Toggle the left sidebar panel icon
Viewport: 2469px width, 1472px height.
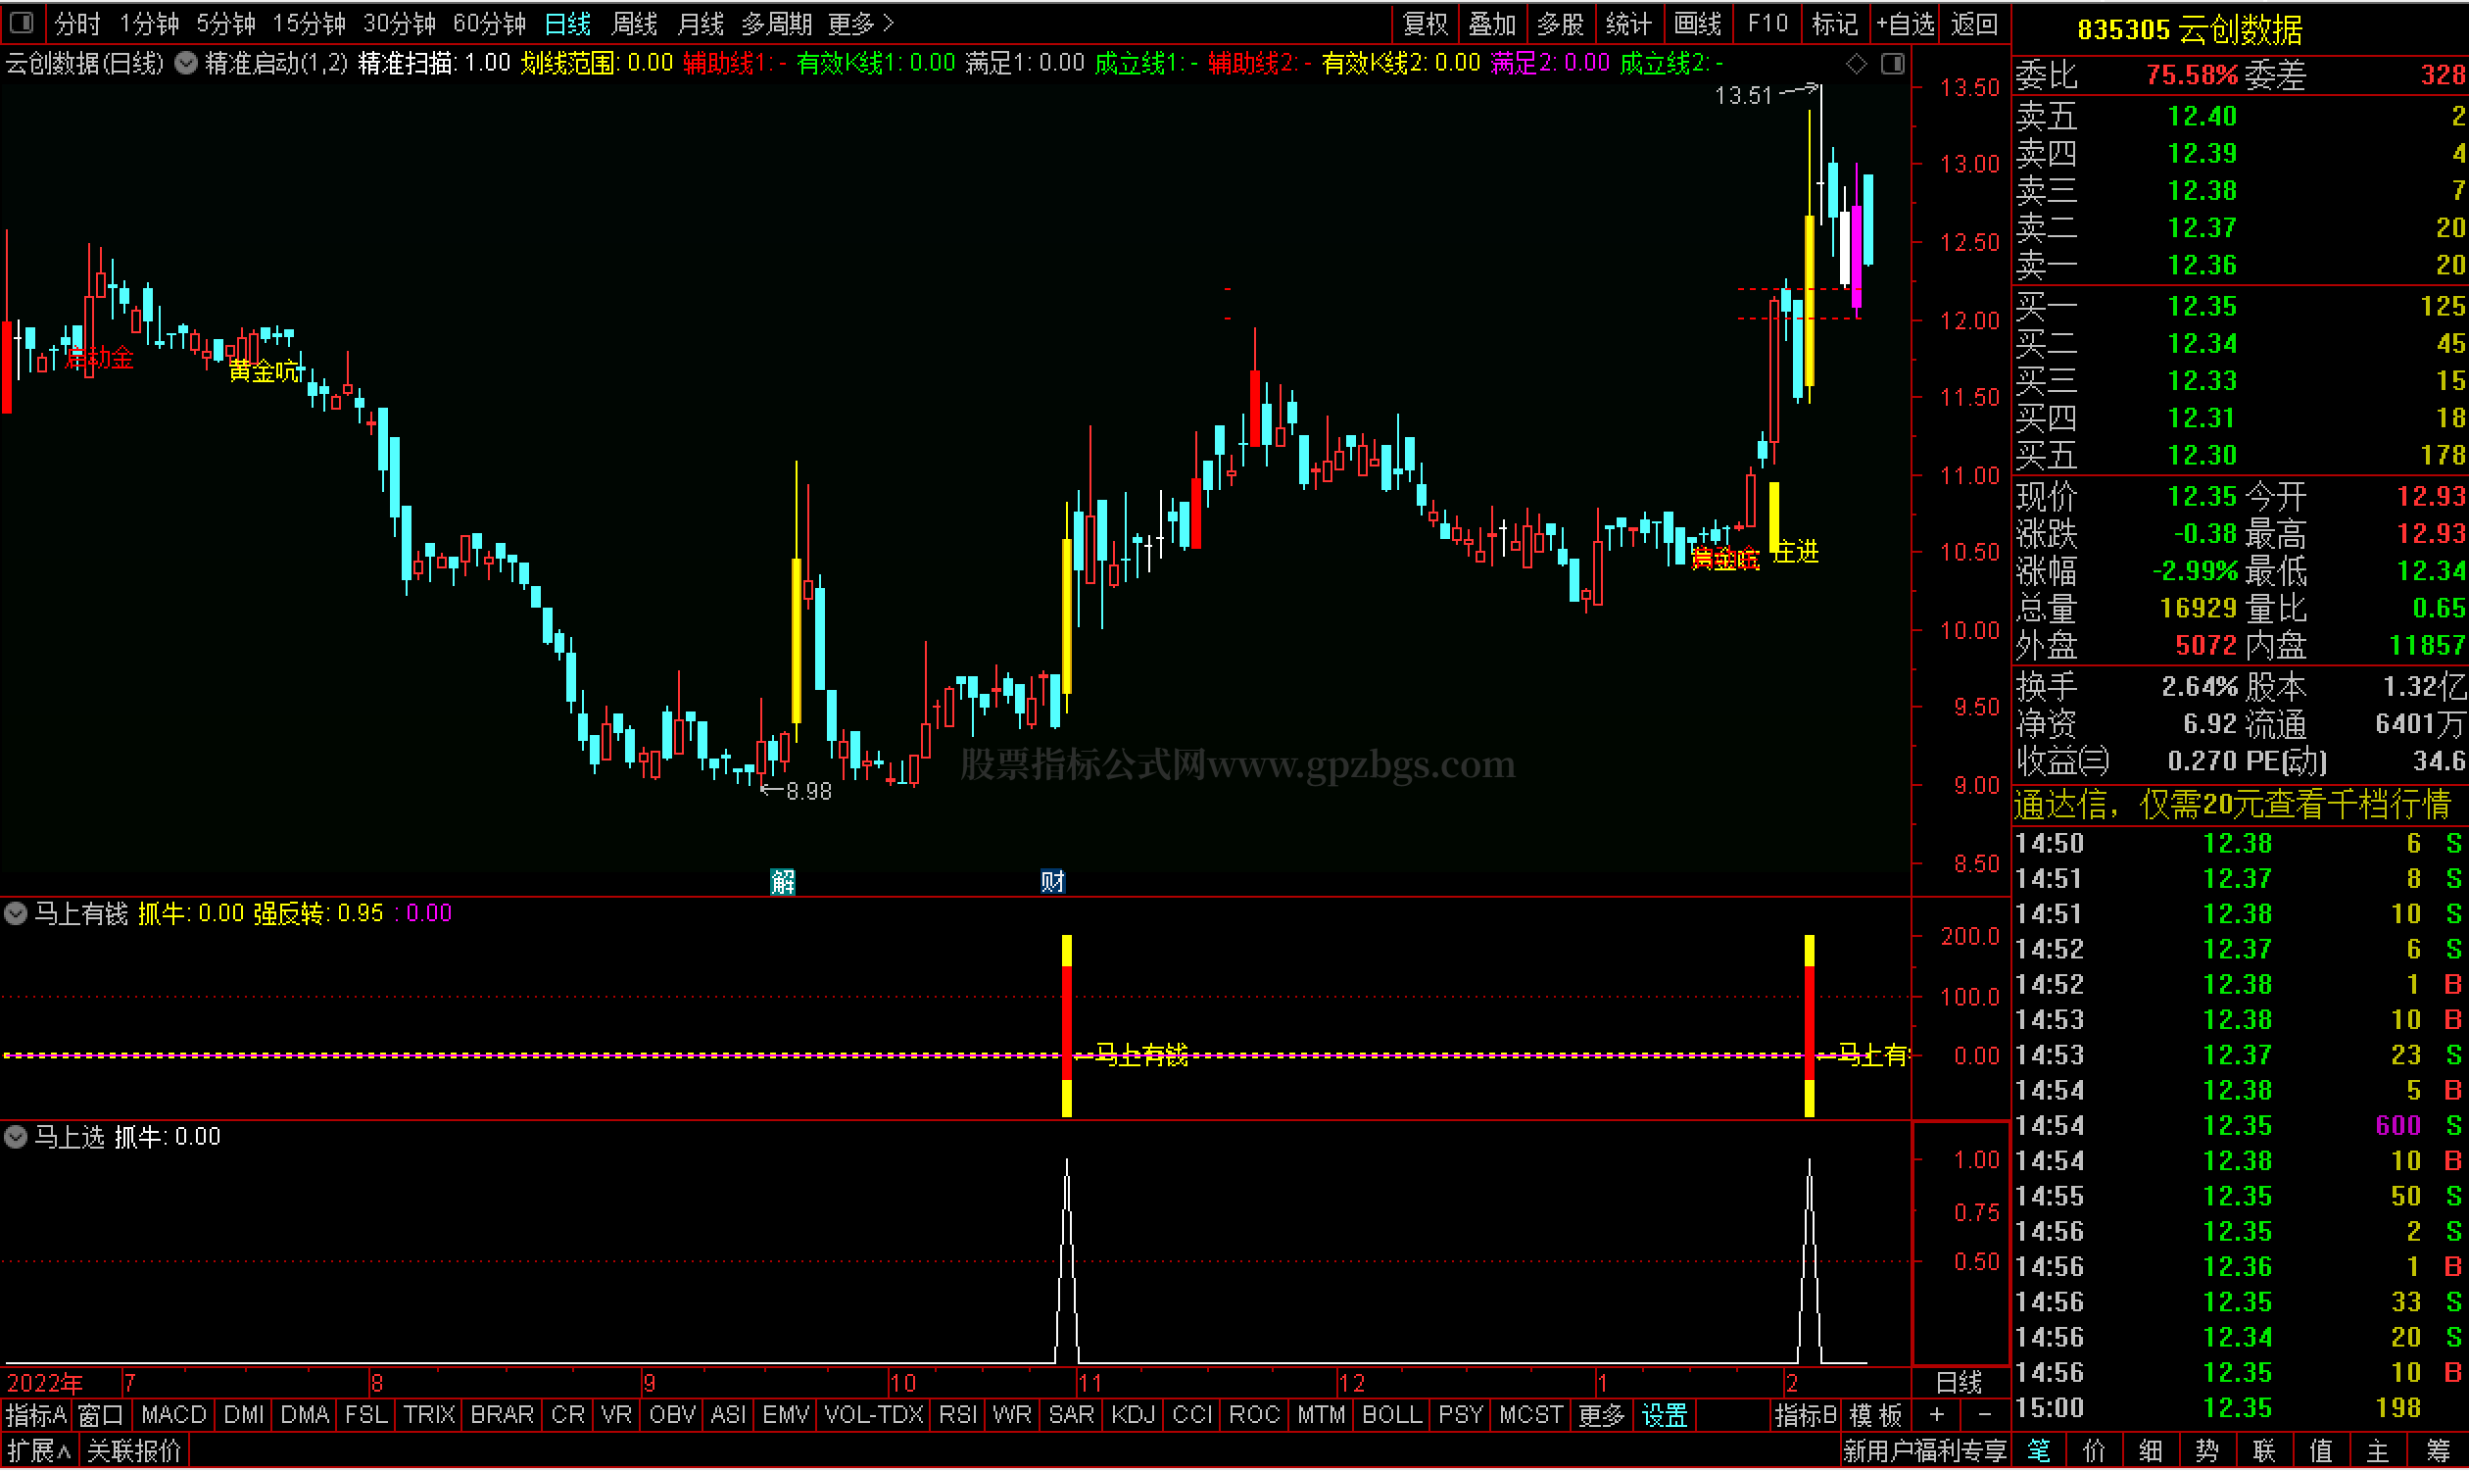tap(22, 22)
